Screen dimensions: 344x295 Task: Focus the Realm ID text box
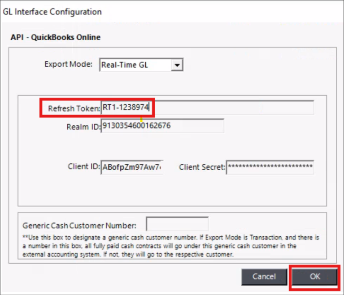(162, 126)
